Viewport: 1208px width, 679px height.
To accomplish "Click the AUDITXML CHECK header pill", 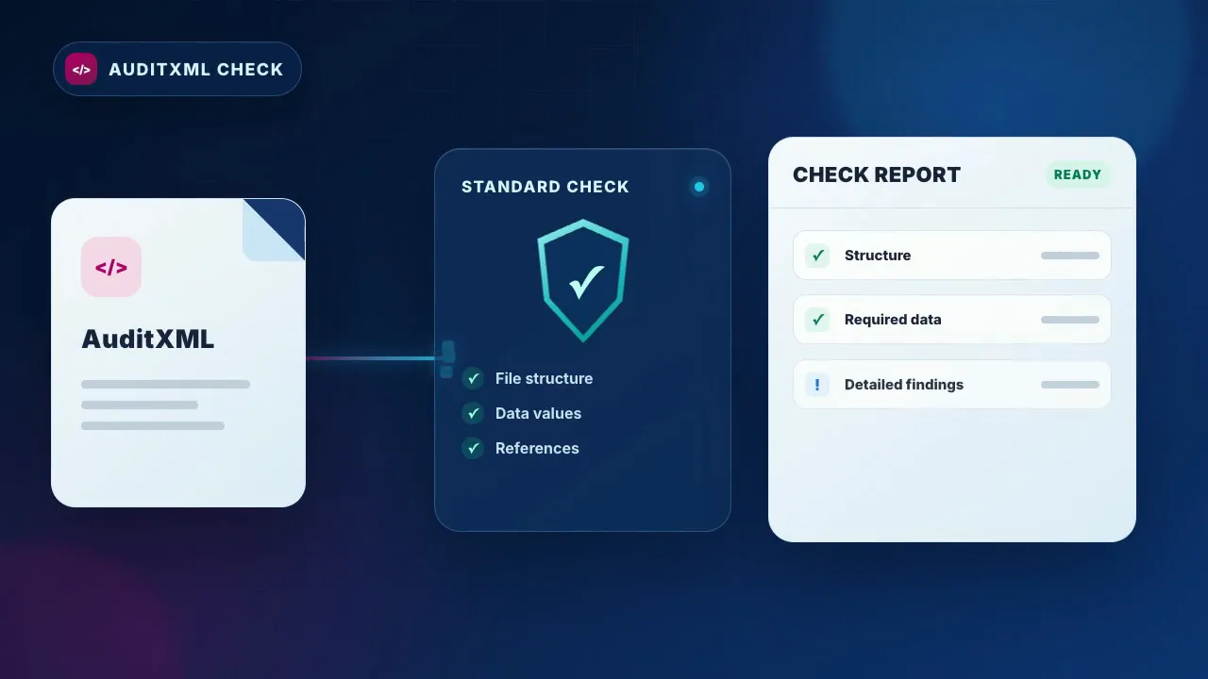I will point(177,69).
